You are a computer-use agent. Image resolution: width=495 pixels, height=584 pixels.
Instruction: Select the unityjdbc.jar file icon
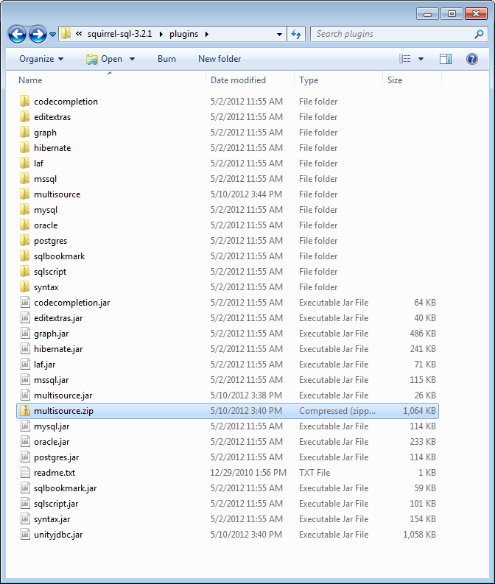[x=24, y=535]
